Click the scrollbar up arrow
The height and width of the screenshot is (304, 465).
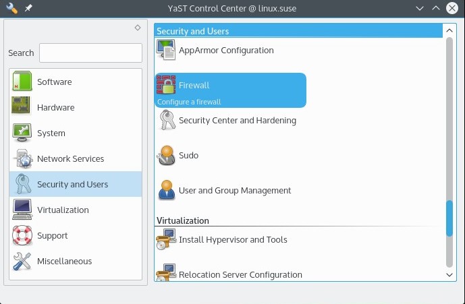pos(449,30)
